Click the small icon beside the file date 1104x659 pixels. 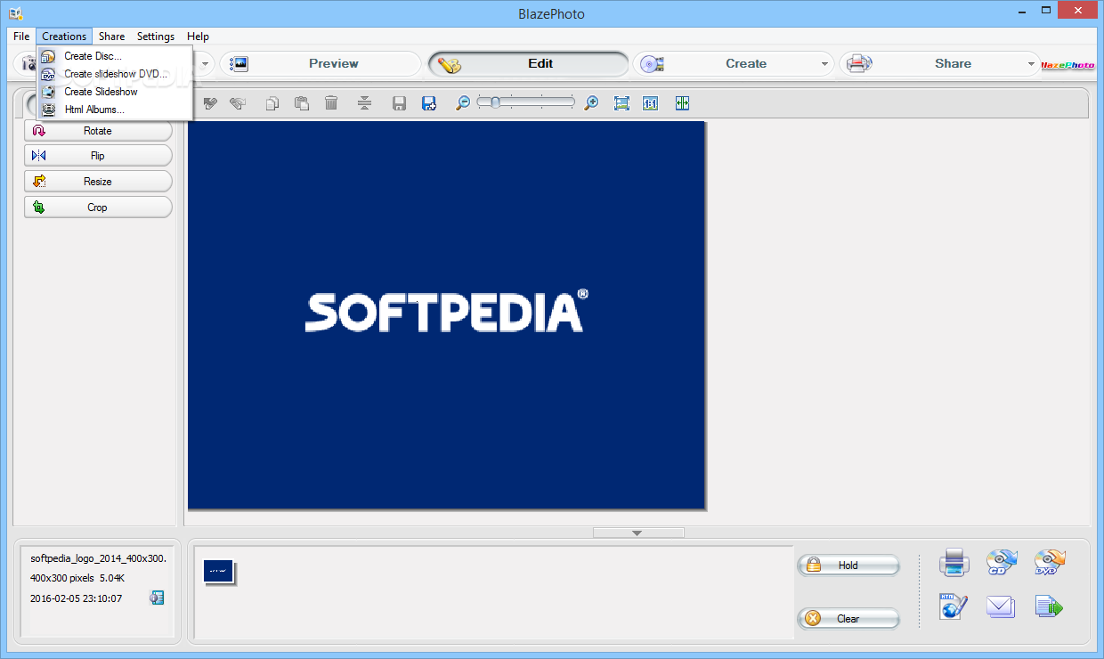[x=157, y=598]
